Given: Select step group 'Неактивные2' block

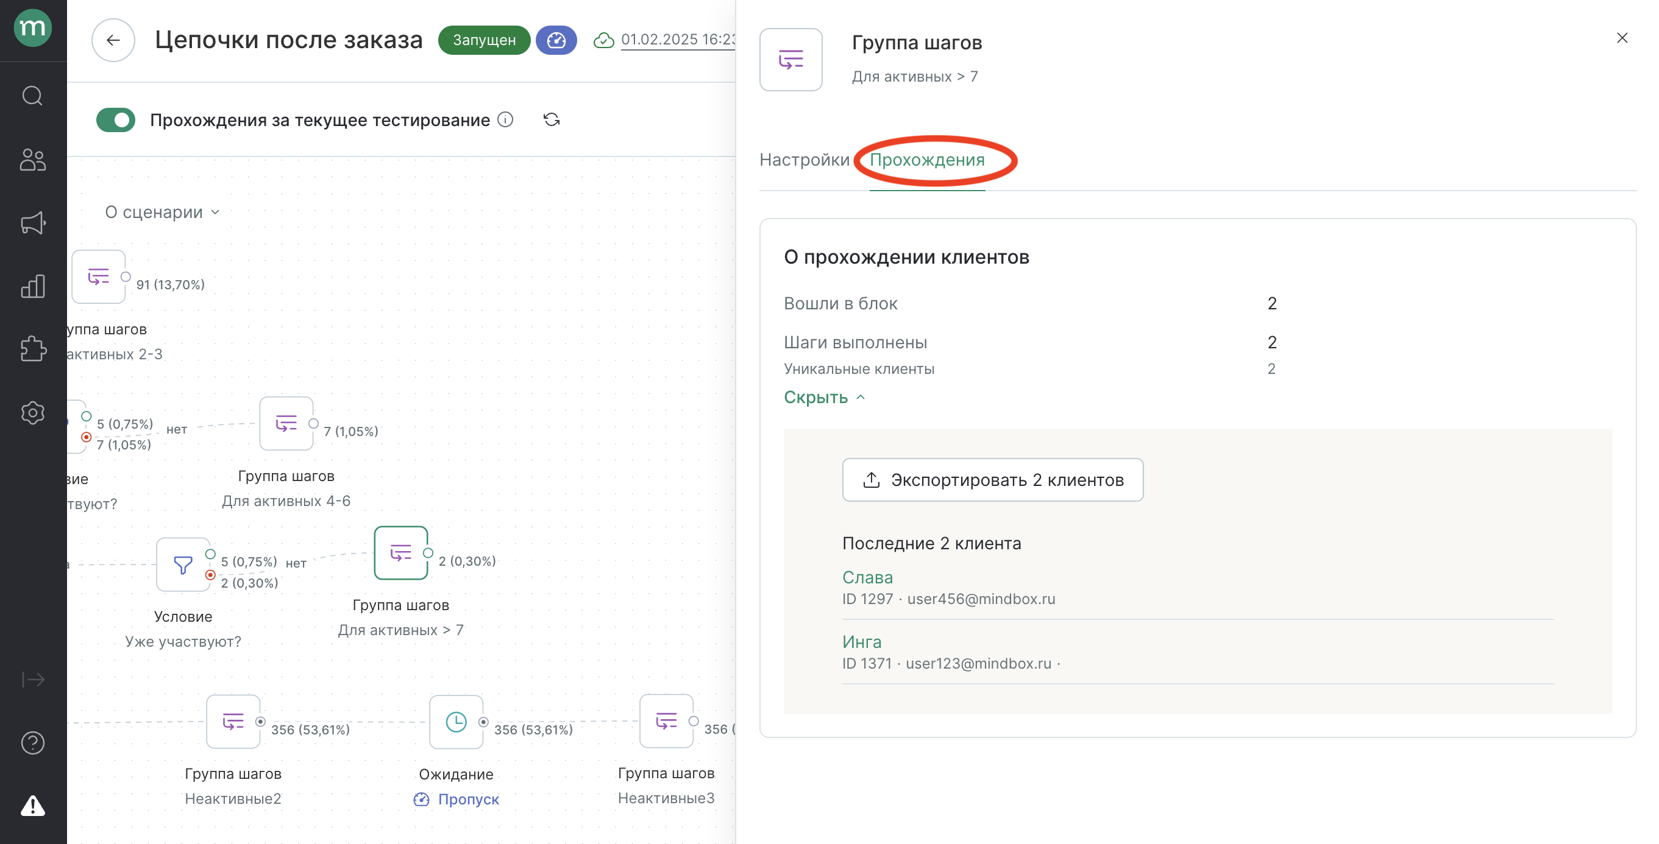Looking at the screenshot, I should [233, 721].
